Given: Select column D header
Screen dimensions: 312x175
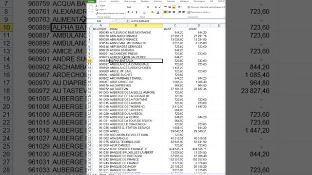Looking at the screenshot, I should click(x=199, y=25).
